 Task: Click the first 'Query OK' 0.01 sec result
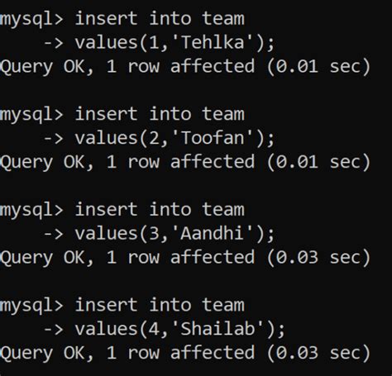click(185, 67)
